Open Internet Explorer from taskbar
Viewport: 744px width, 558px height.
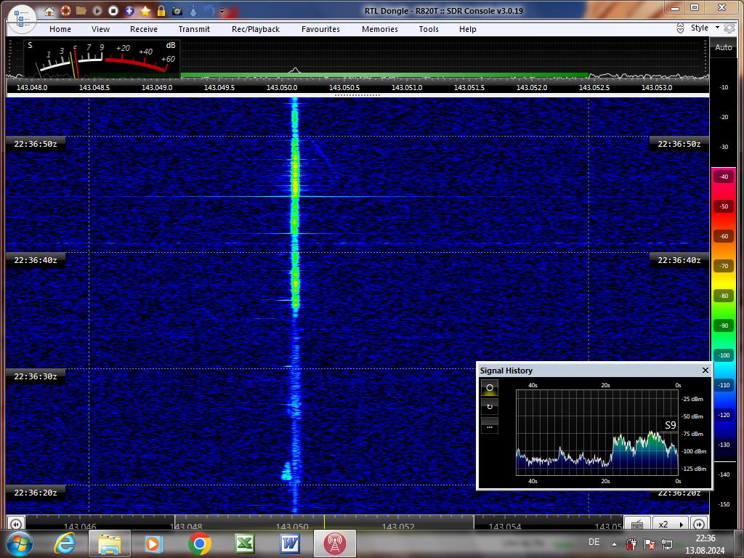point(65,543)
